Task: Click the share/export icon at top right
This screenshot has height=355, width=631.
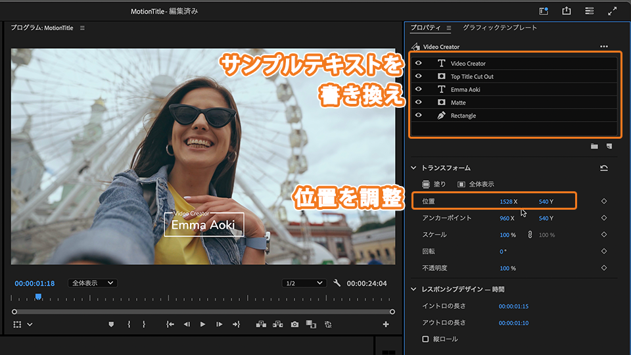Action: pos(566,11)
